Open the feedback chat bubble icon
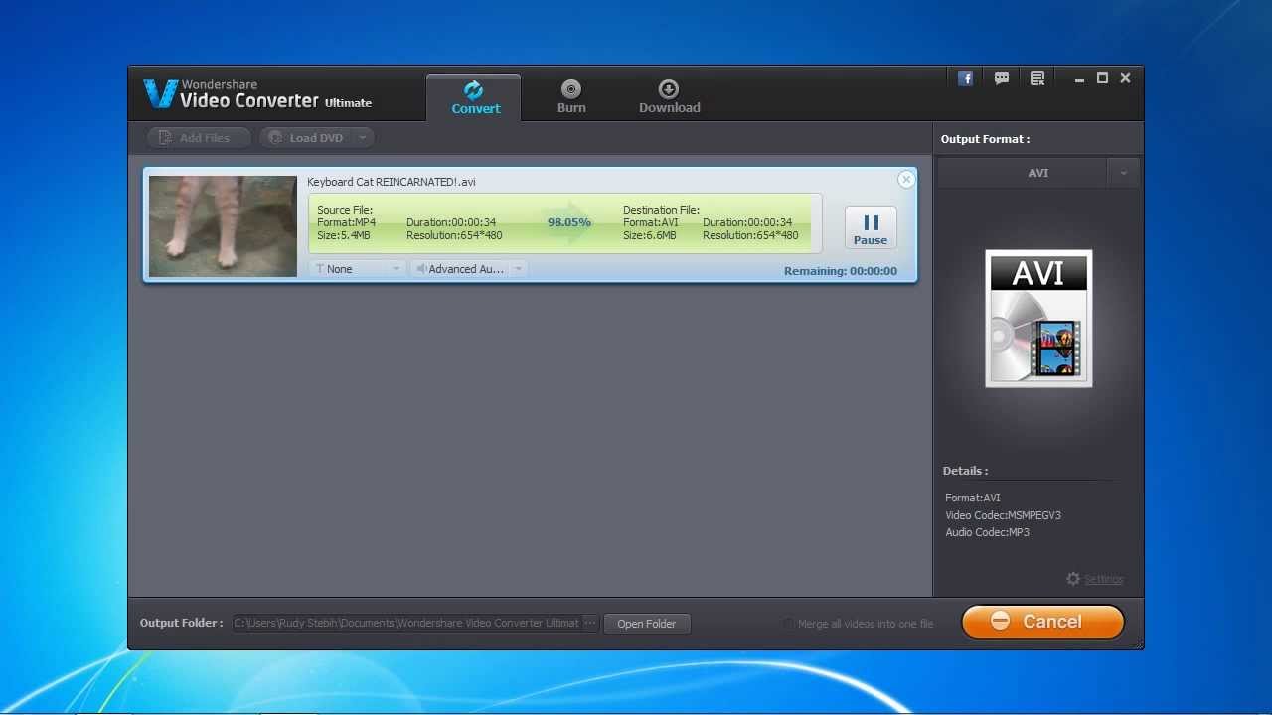Image resolution: width=1272 pixels, height=715 pixels. pyautogui.click(x=1002, y=78)
